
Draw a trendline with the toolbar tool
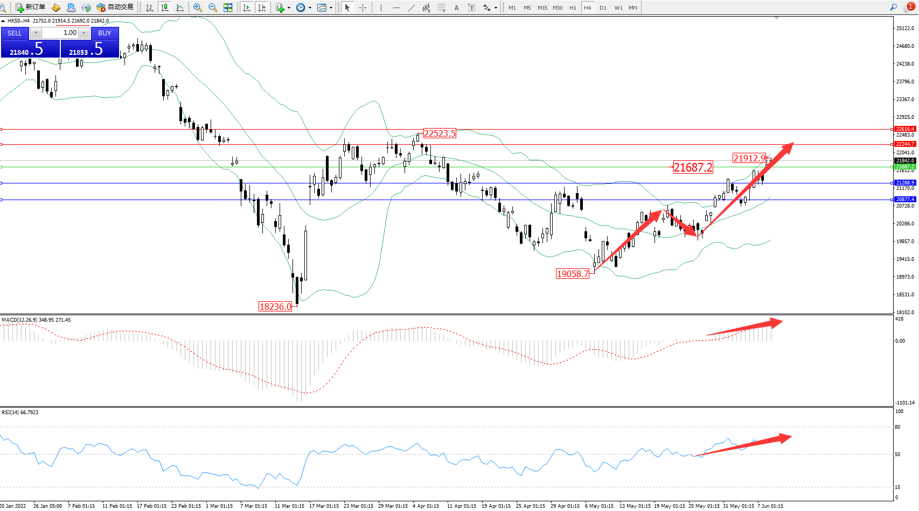412,8
